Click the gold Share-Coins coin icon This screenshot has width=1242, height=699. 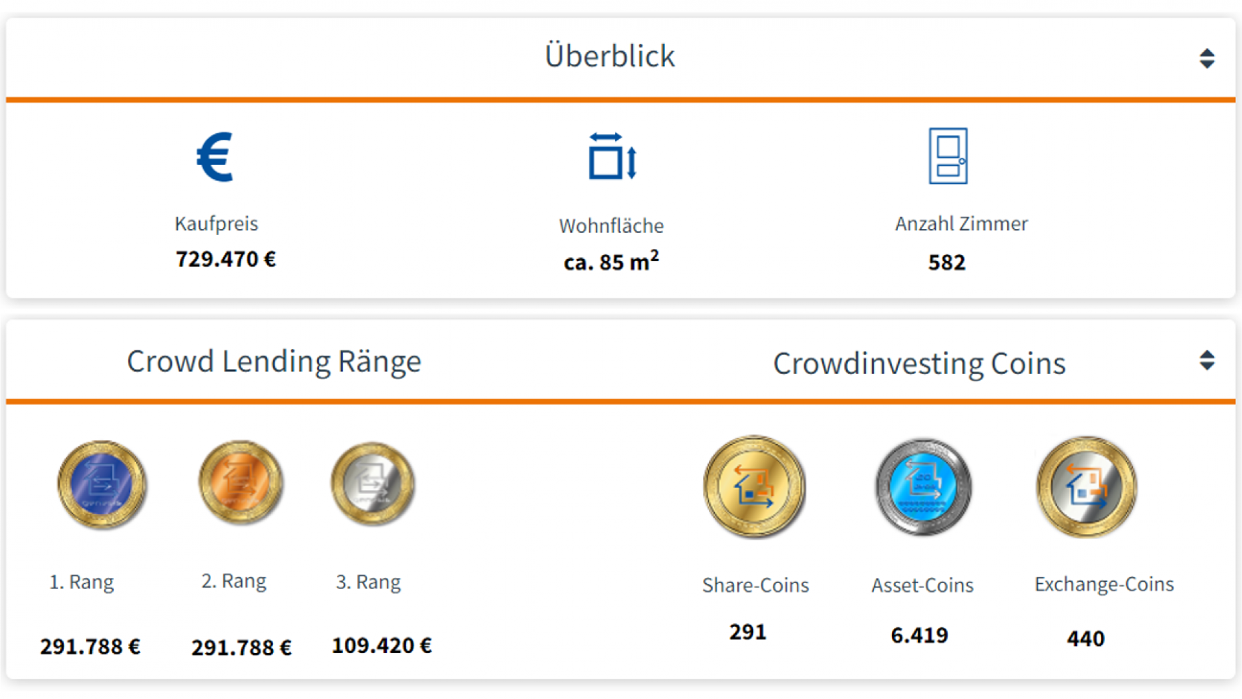754,486
